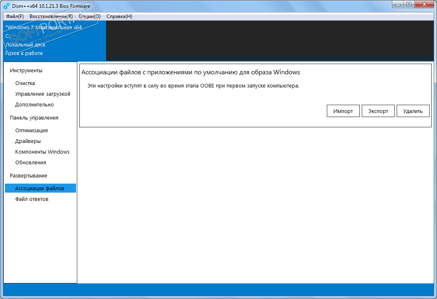Open the Опции(O) menu

90,16
